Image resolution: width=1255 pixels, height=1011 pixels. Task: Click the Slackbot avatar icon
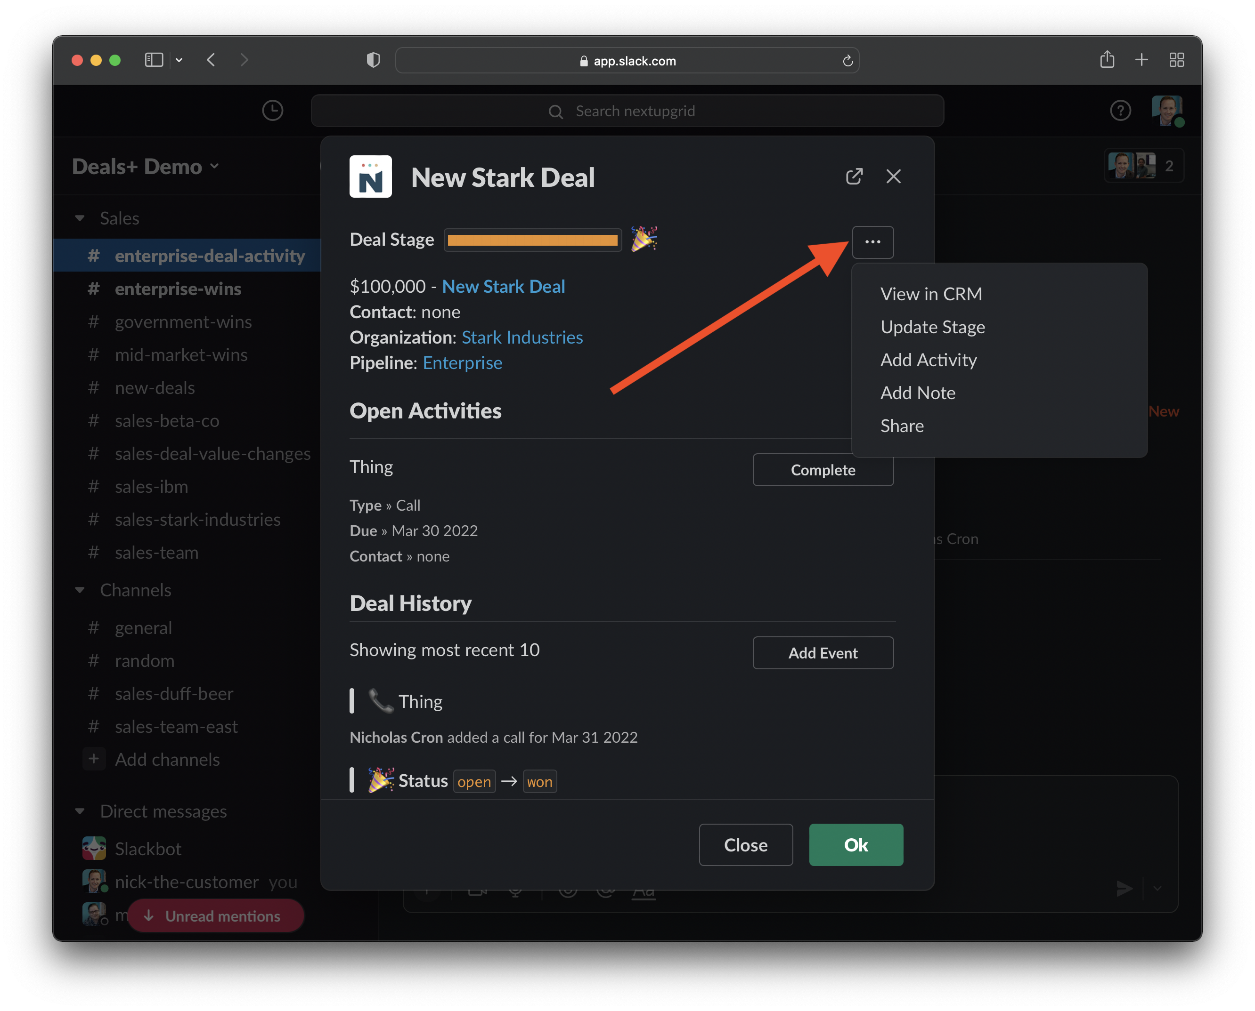tap(94, 849)
